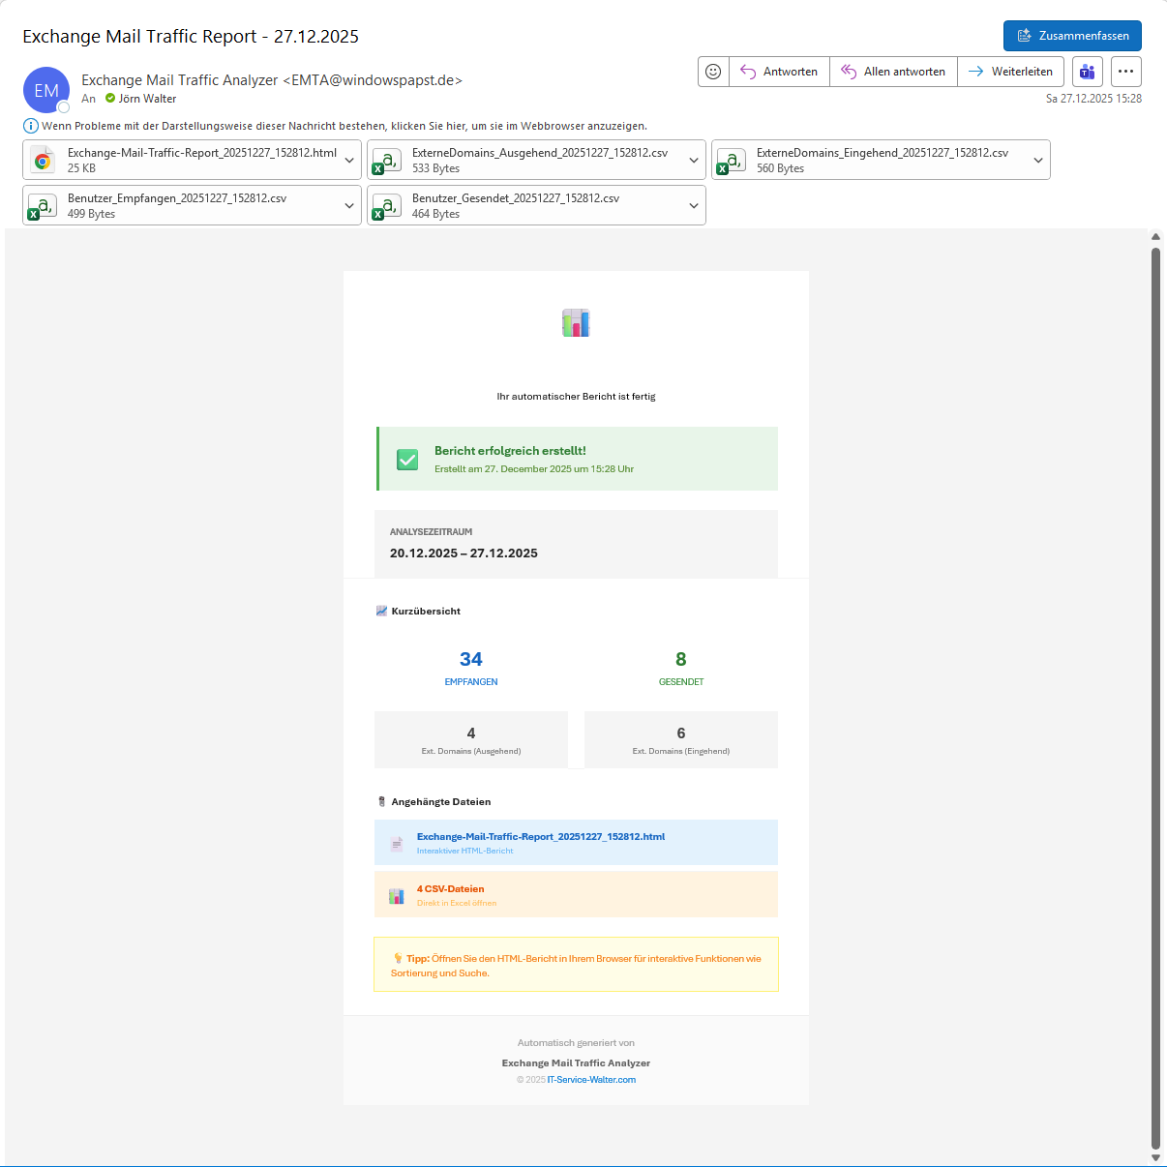Open the Benutzer_Gesendet attachment dropdown arrow

coord(694,206)
